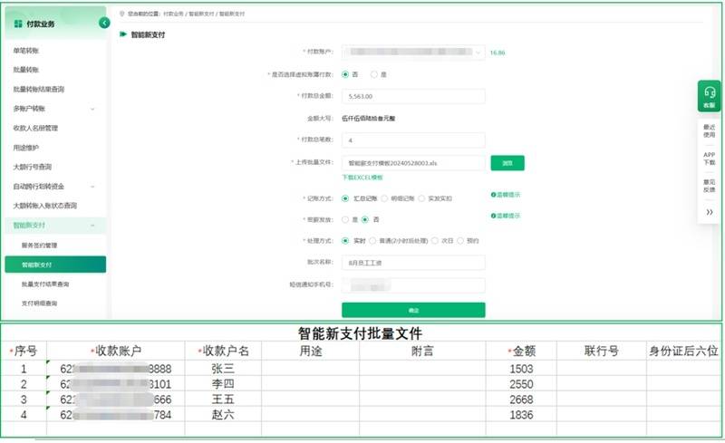Click the 温馨提示 info icon beside 带薪发放
Image resolution: width=725 pixels, height=443 pixels.
point(493,217)
